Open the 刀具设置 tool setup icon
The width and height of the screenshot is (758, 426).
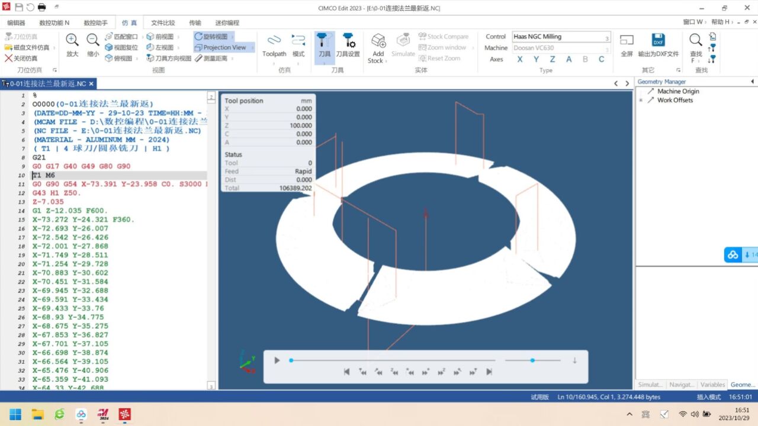(348, 40)
